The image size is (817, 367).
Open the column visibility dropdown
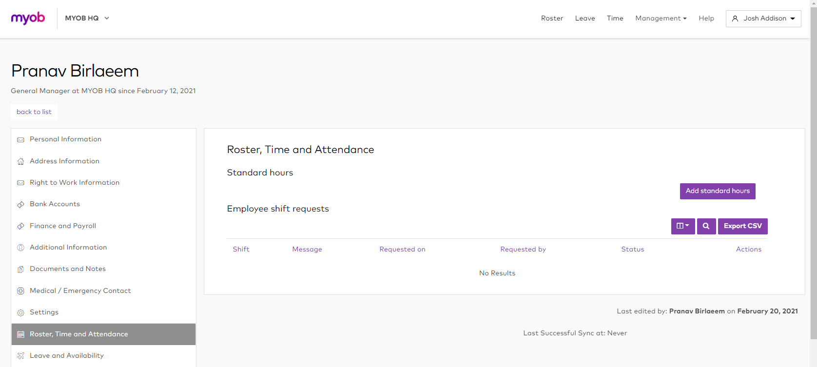click(x=682, y=226)
